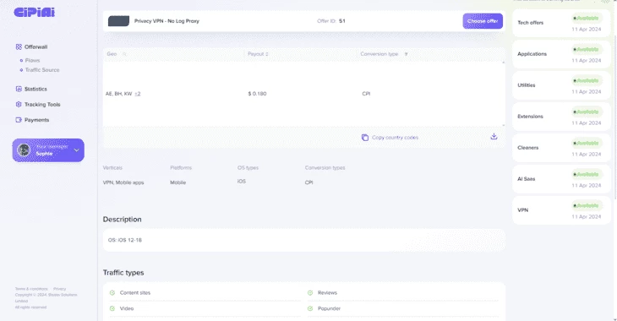Open Tracking Tools in the sidebar
Image resolution: width=617 pixels, height=321 pixels.
tap(42, 104)
